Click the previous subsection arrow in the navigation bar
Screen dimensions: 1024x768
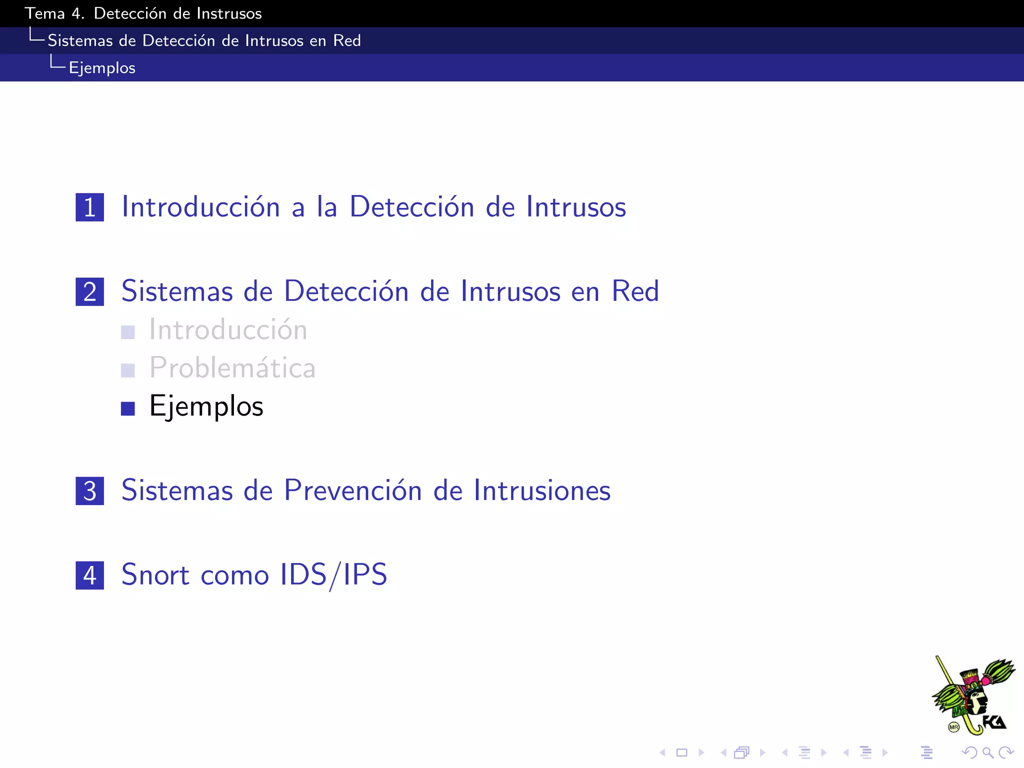pyautogui.click(x=785, y=752)
